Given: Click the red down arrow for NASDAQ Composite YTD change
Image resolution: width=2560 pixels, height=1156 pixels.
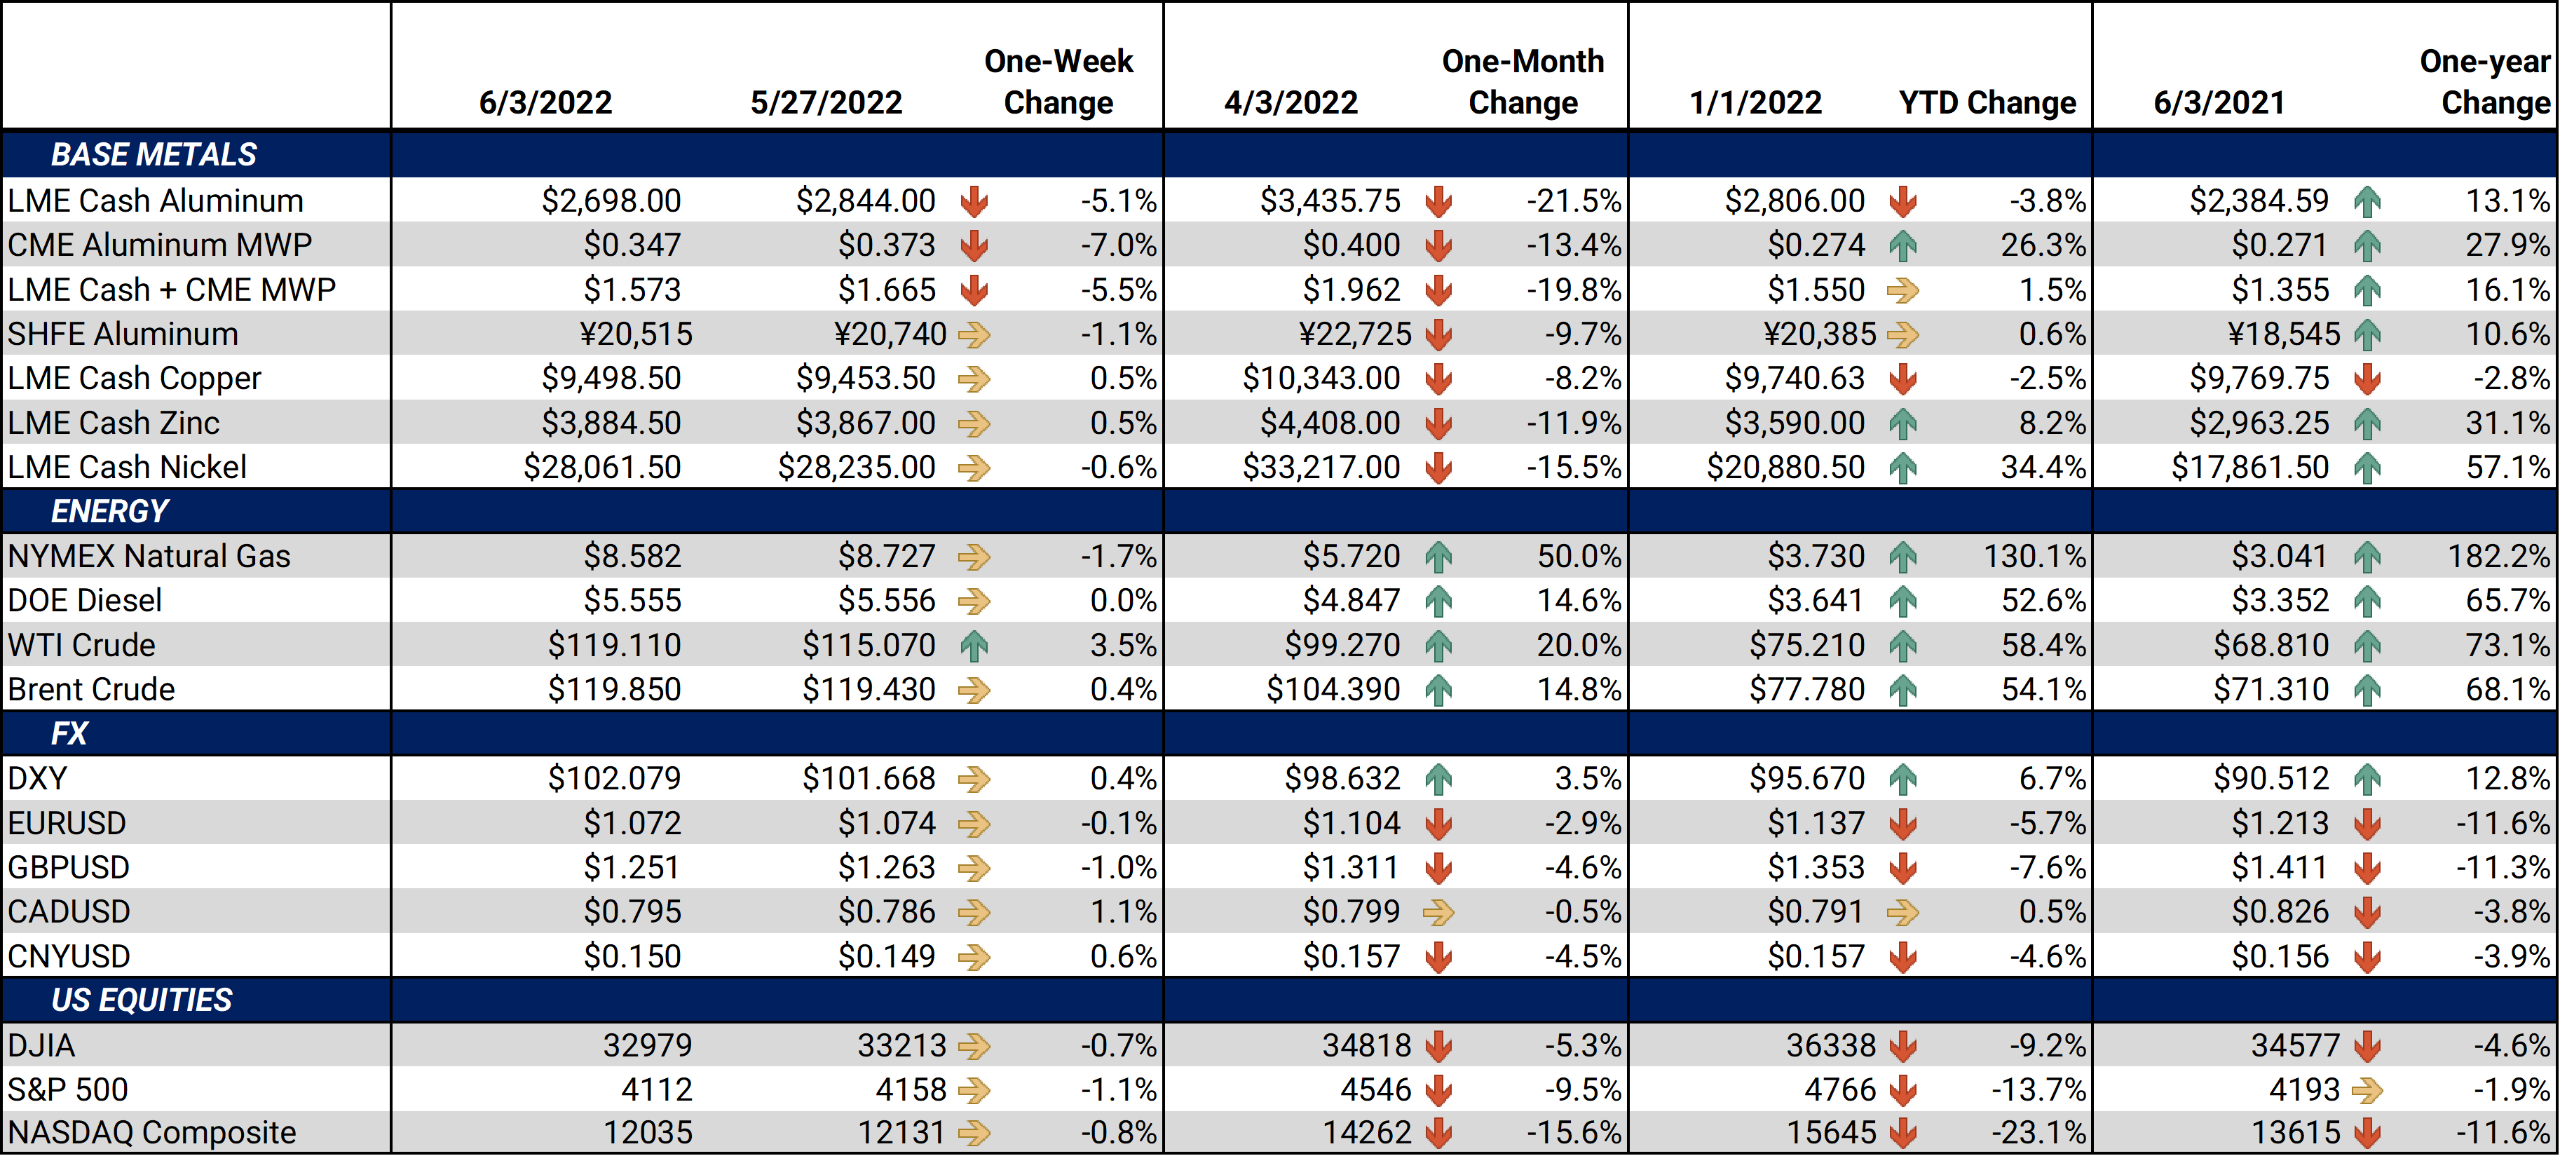Looking at the screenshot, I should coord(1902,1132).
